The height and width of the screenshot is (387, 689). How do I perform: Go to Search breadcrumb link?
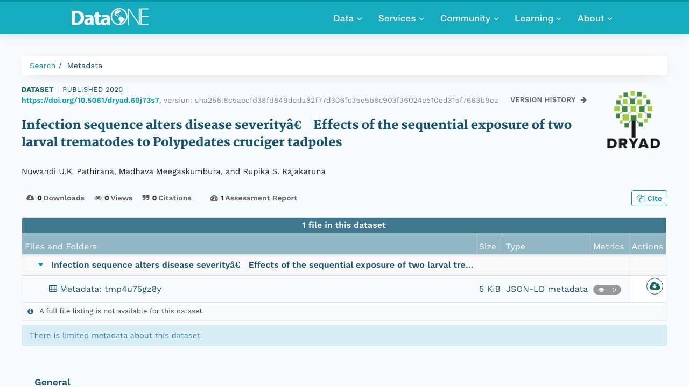pos(43,66)
